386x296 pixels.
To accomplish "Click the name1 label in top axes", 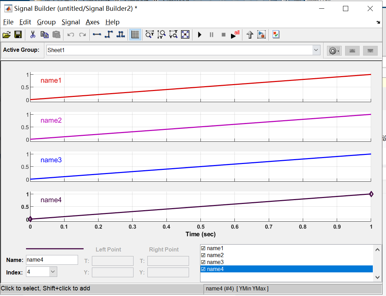I will coord(51,80).
